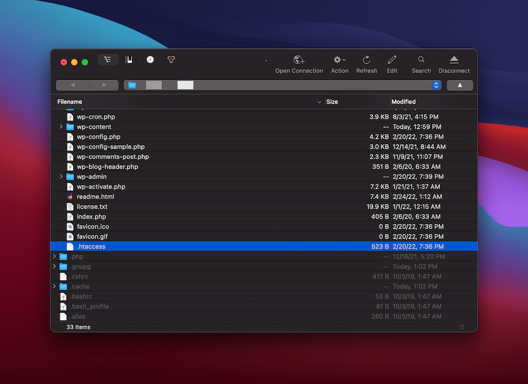Click the back navigation arrow button

click(x=72, y=85)
